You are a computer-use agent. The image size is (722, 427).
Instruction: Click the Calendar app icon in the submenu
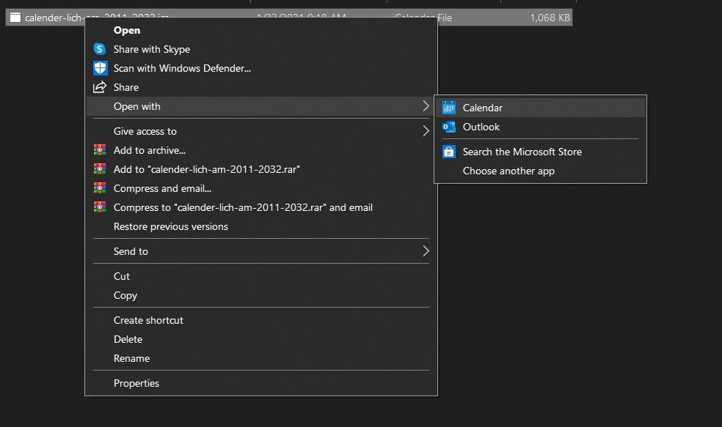(449, 108)
